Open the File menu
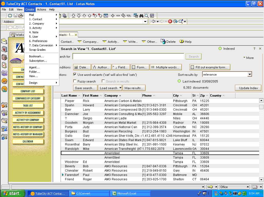This screenshot has height=197, width=264. (x=4, y=9)
